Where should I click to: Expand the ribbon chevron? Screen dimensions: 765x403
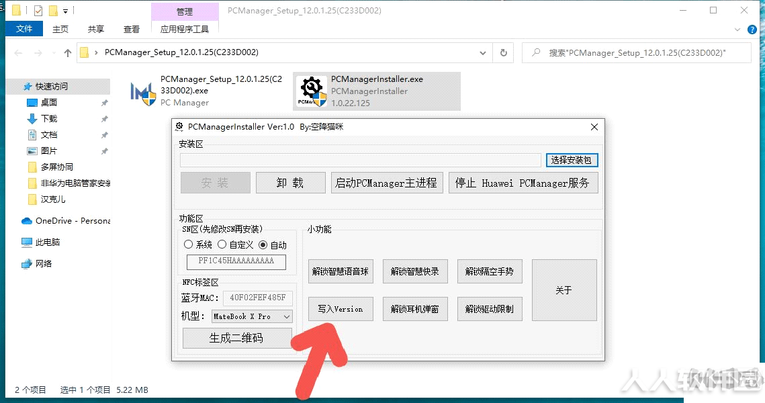(x=737, y=30)
